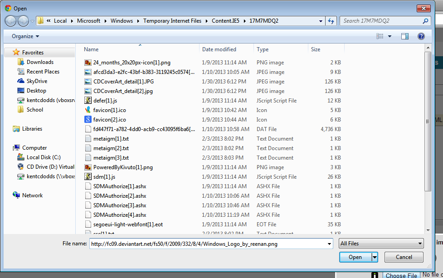Image resolution: width=443 pixels, height=278 pixels.
Task: Click Content.IE5 in the address breadcrumb
Action: [225, 21]
